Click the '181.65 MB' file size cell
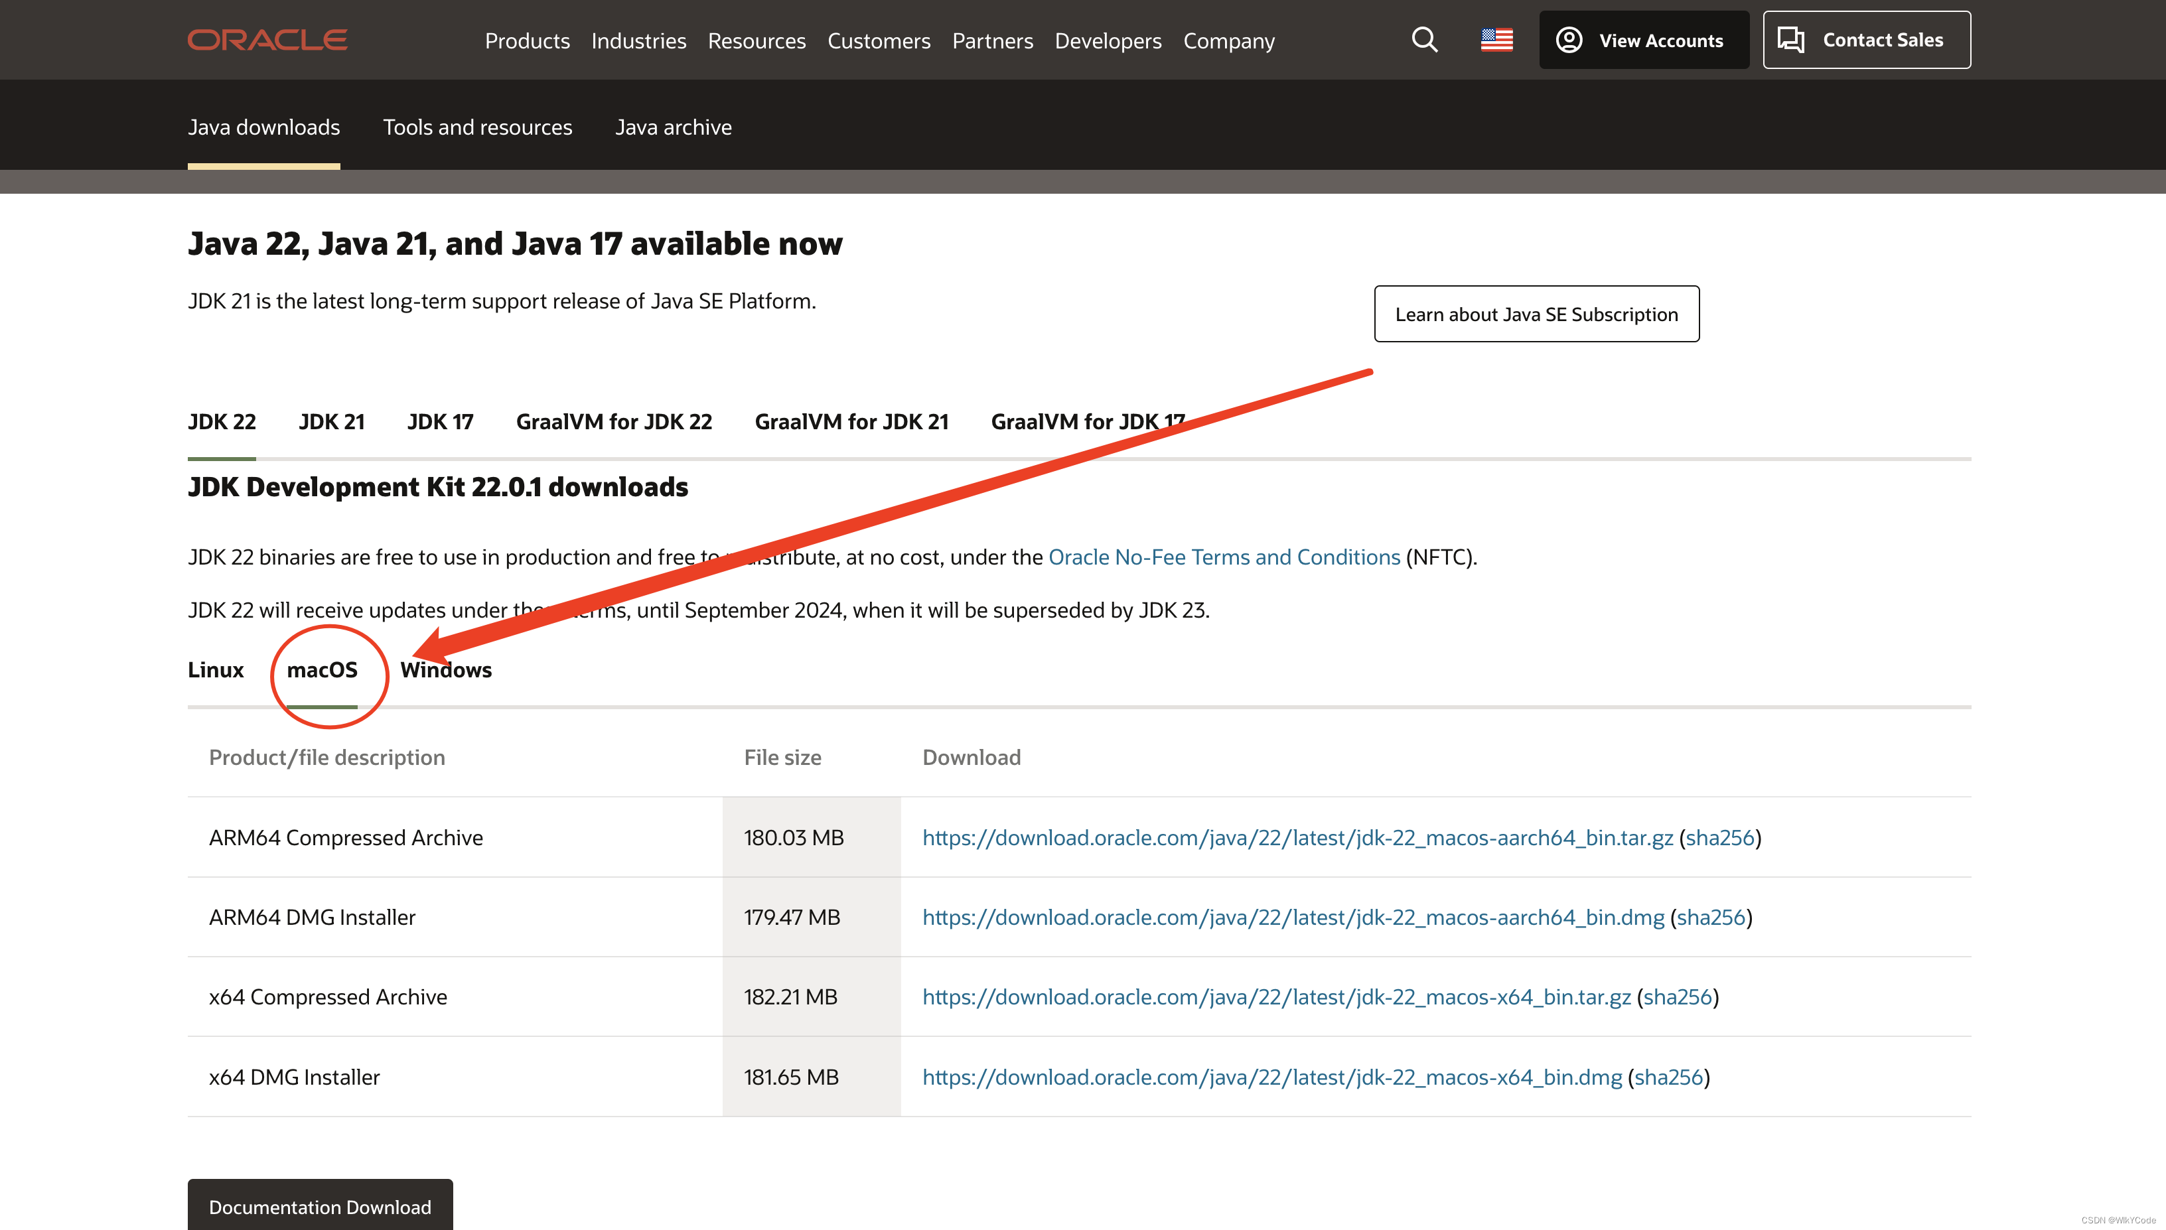This screenshot has width=2166, height=1230. click(x=811, y=1077)
